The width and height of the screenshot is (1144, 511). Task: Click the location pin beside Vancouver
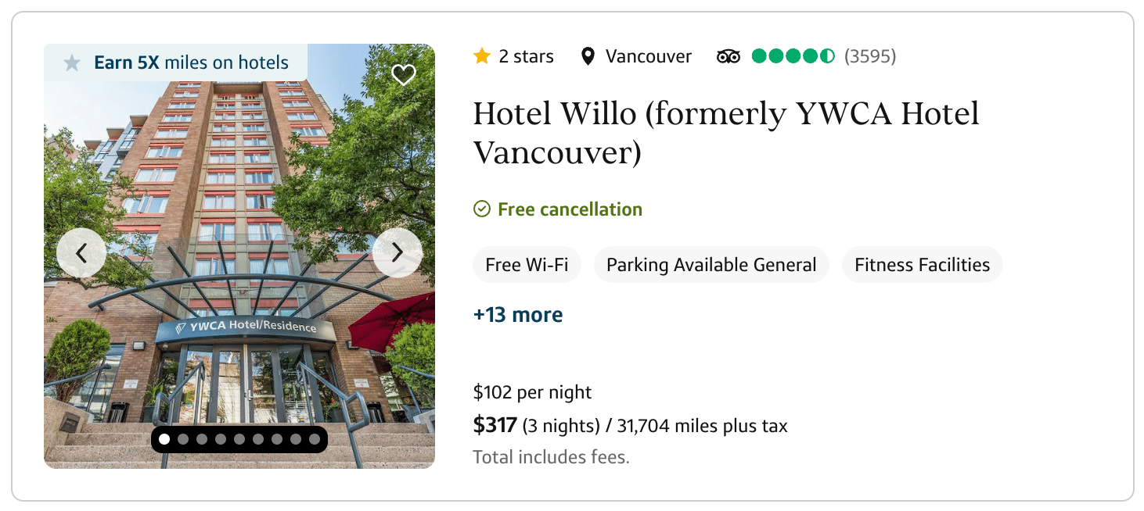pos(588,56)
